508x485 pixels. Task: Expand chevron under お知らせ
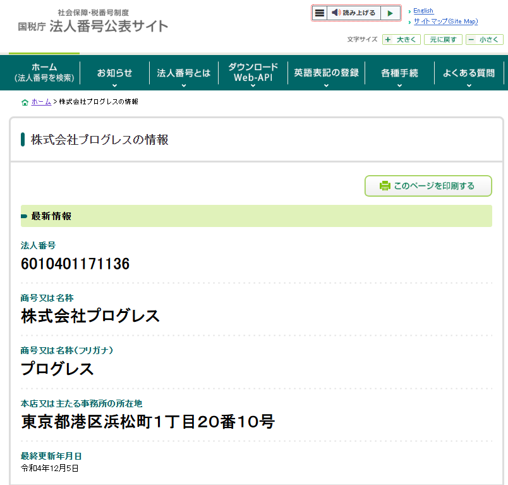point(115,85)
